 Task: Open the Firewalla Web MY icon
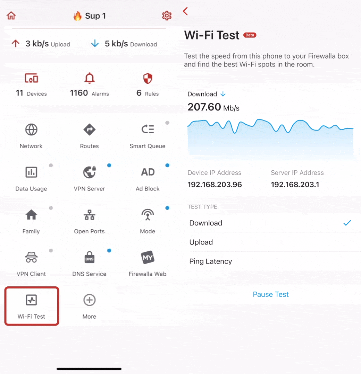click(x=148, y=257)
